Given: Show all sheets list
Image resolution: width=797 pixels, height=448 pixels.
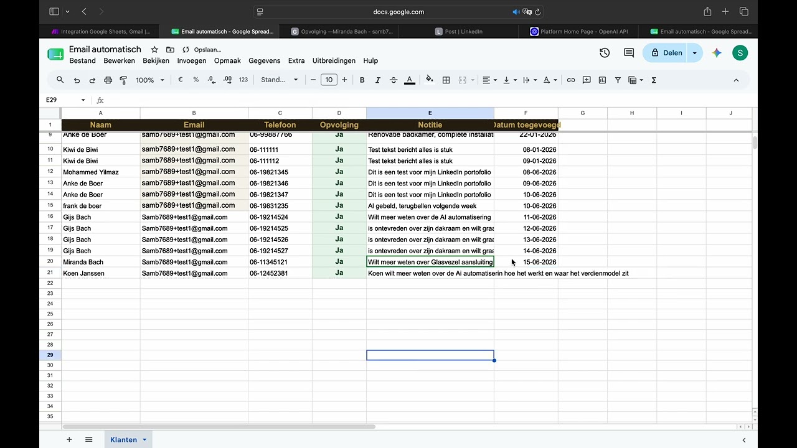Looking at the screenshot, I should click(89, 439).
